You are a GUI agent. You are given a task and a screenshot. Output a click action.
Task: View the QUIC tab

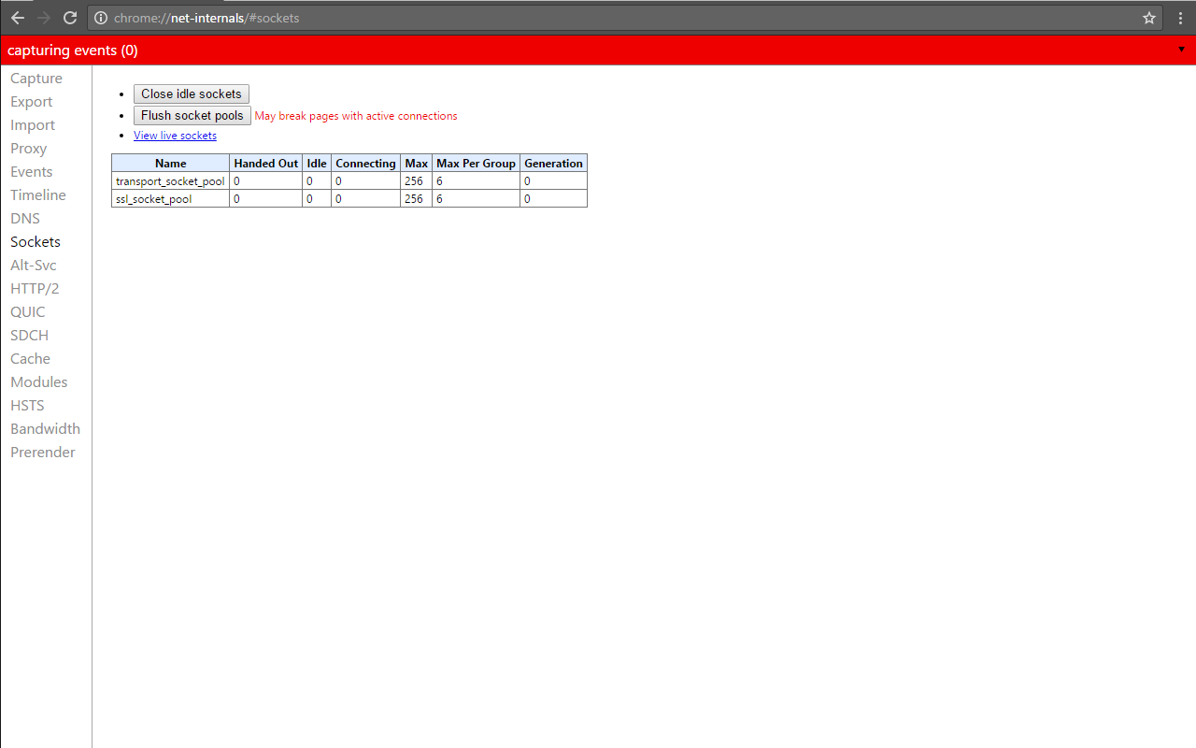[28, 312]
